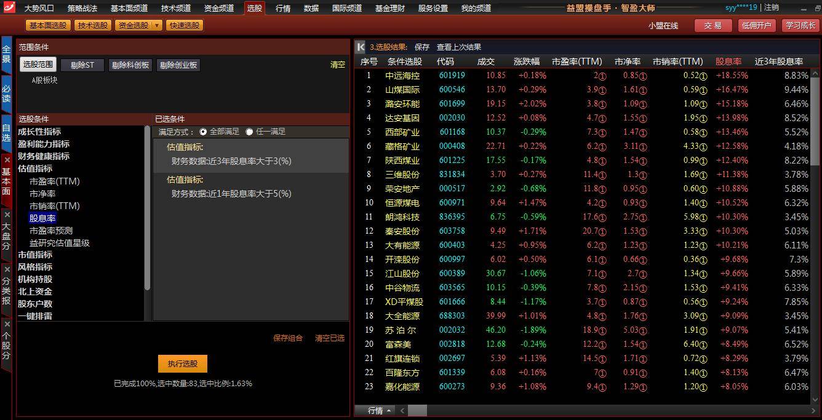Open 全景 side tab
This screenshot has height=420, width=822.
pyautogui.click(x=6, y=54)
